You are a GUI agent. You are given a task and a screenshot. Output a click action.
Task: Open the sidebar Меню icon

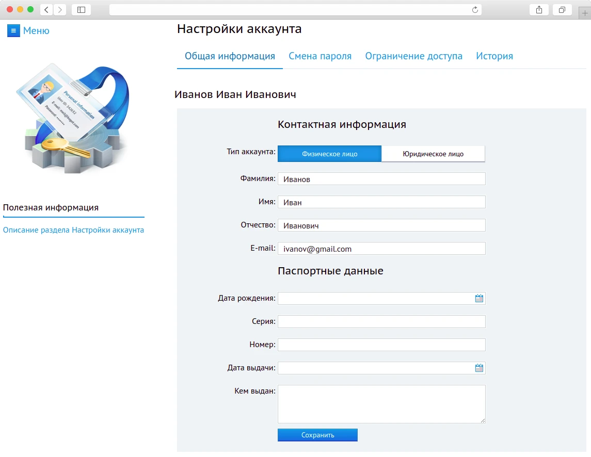13,31
